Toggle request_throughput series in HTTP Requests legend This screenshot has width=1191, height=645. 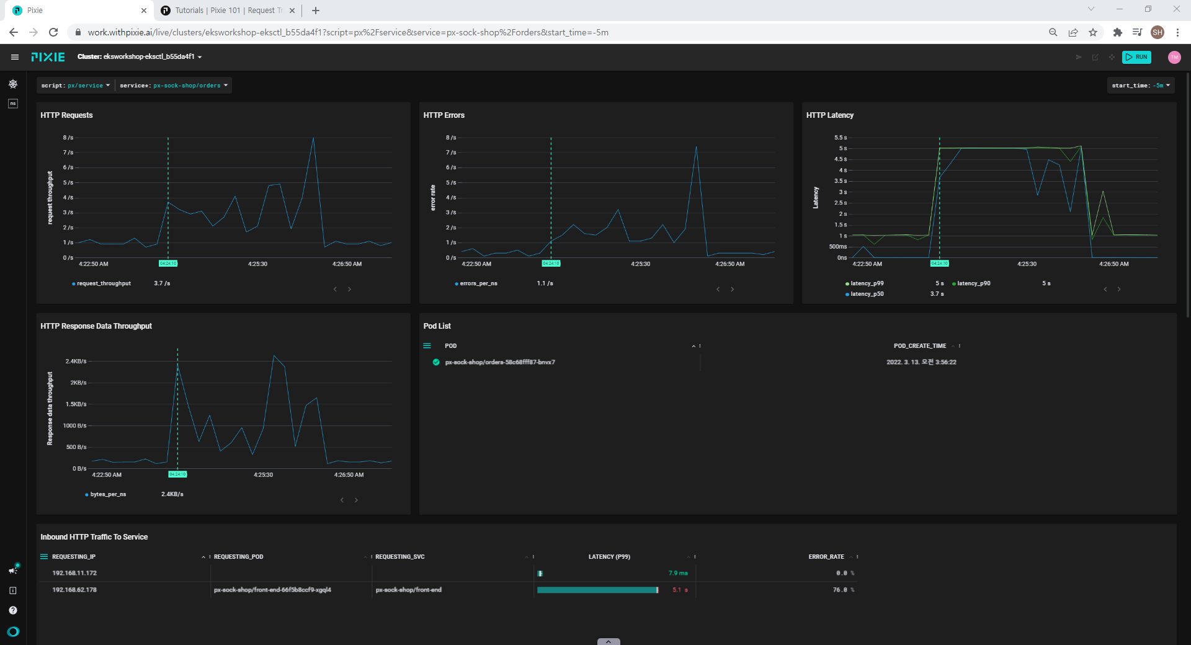point(101,283)
